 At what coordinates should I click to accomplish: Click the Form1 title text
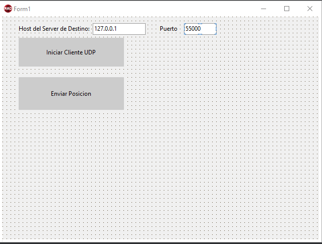click(22, 9)
